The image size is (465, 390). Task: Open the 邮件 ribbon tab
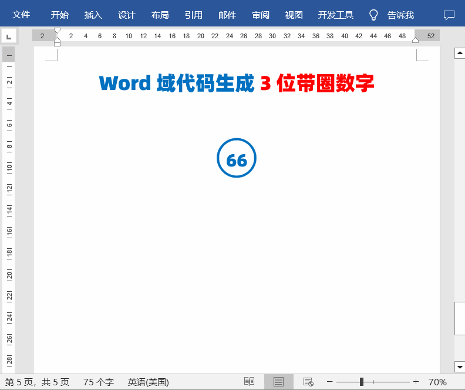coord(227,15)
